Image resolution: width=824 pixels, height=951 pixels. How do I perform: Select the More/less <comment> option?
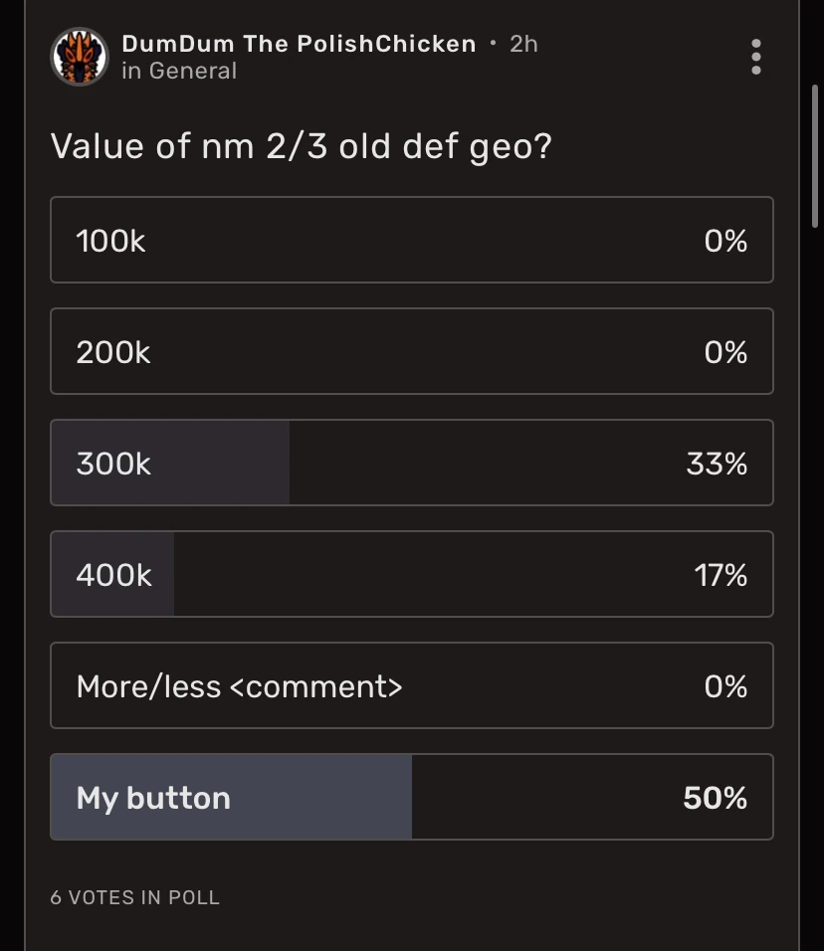411,685
